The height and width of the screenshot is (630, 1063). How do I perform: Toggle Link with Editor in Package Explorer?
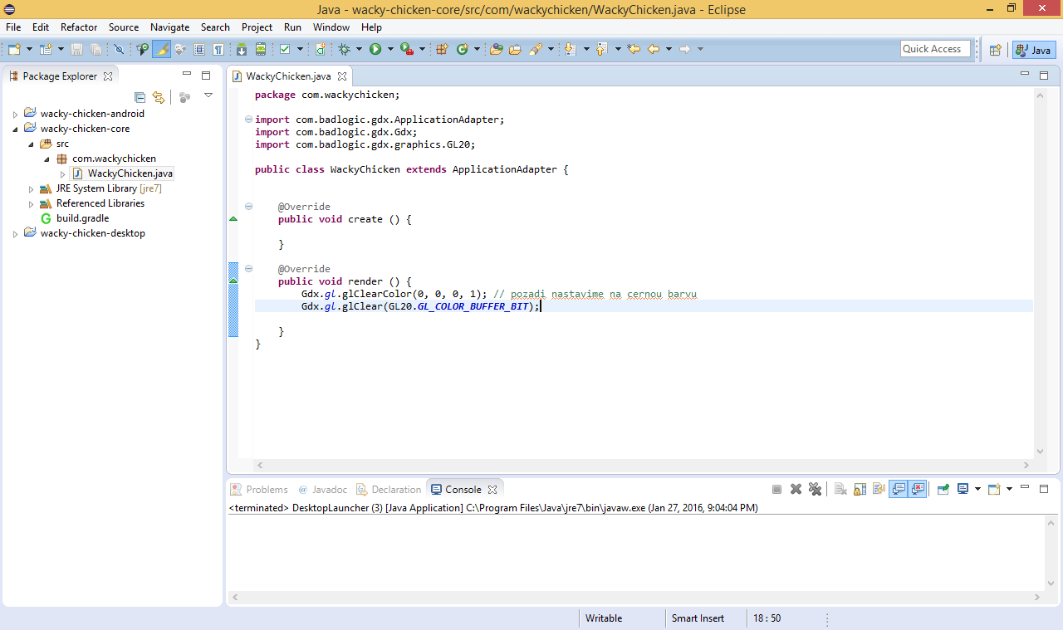click(159, 97)
